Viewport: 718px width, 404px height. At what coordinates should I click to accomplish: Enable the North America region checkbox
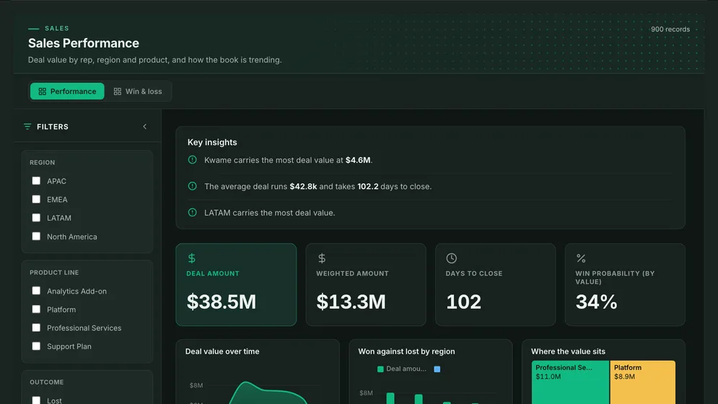[36, 237]
